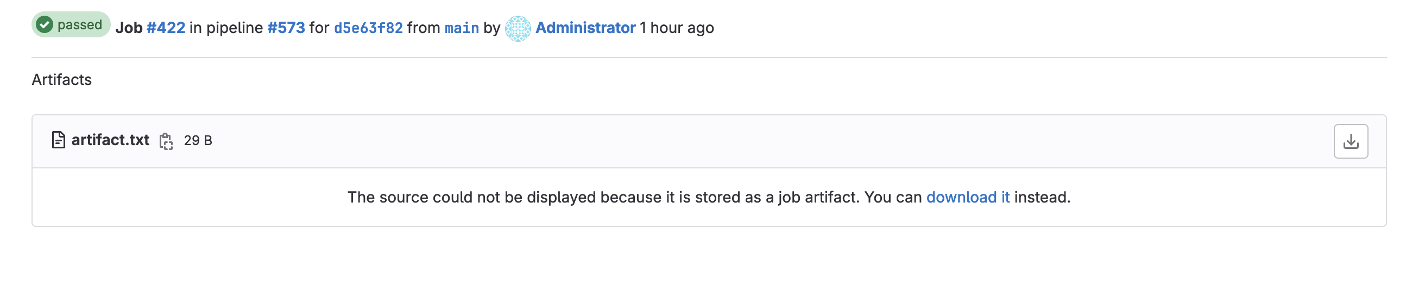
Task: Click the bold "Job" label
Action: pyautogui.click(x=129, y=28)
